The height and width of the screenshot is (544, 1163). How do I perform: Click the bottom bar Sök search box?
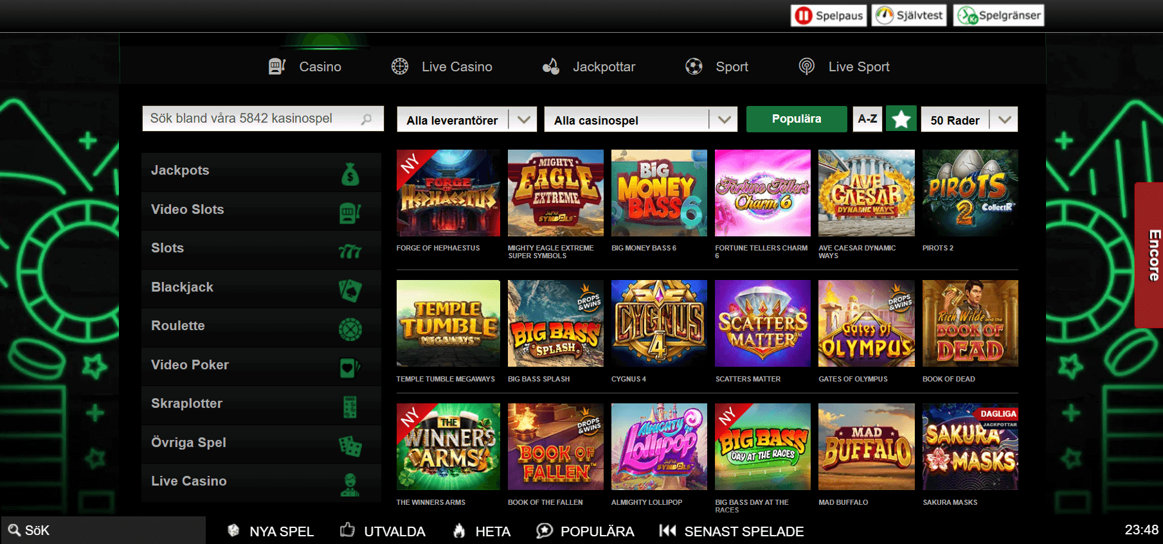click(104, 531)
